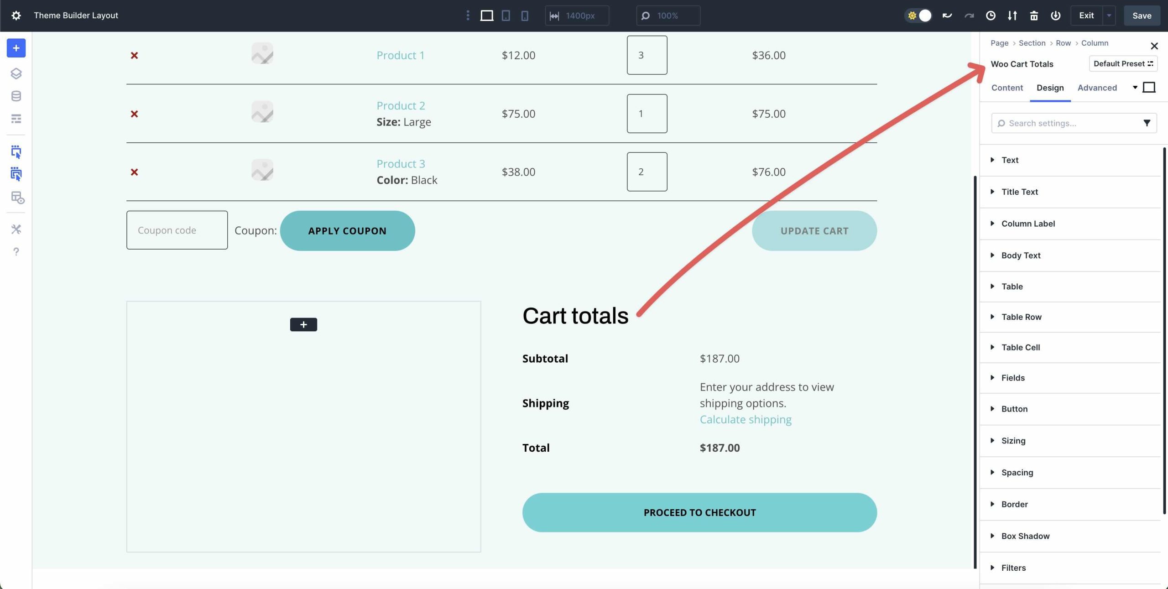Toggle the light/dark mode switch
The width and height of the screenshot is (1168, 589).
point(918,16)
